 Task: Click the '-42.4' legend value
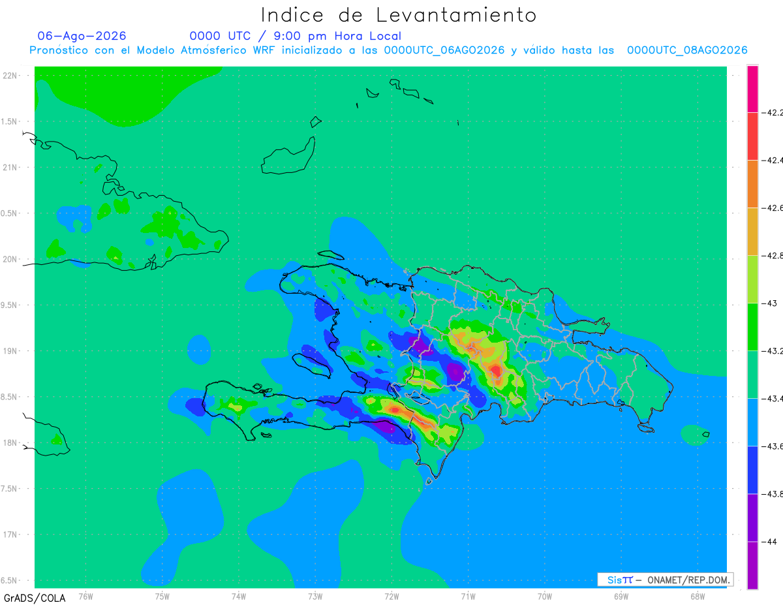coord(773,161)
